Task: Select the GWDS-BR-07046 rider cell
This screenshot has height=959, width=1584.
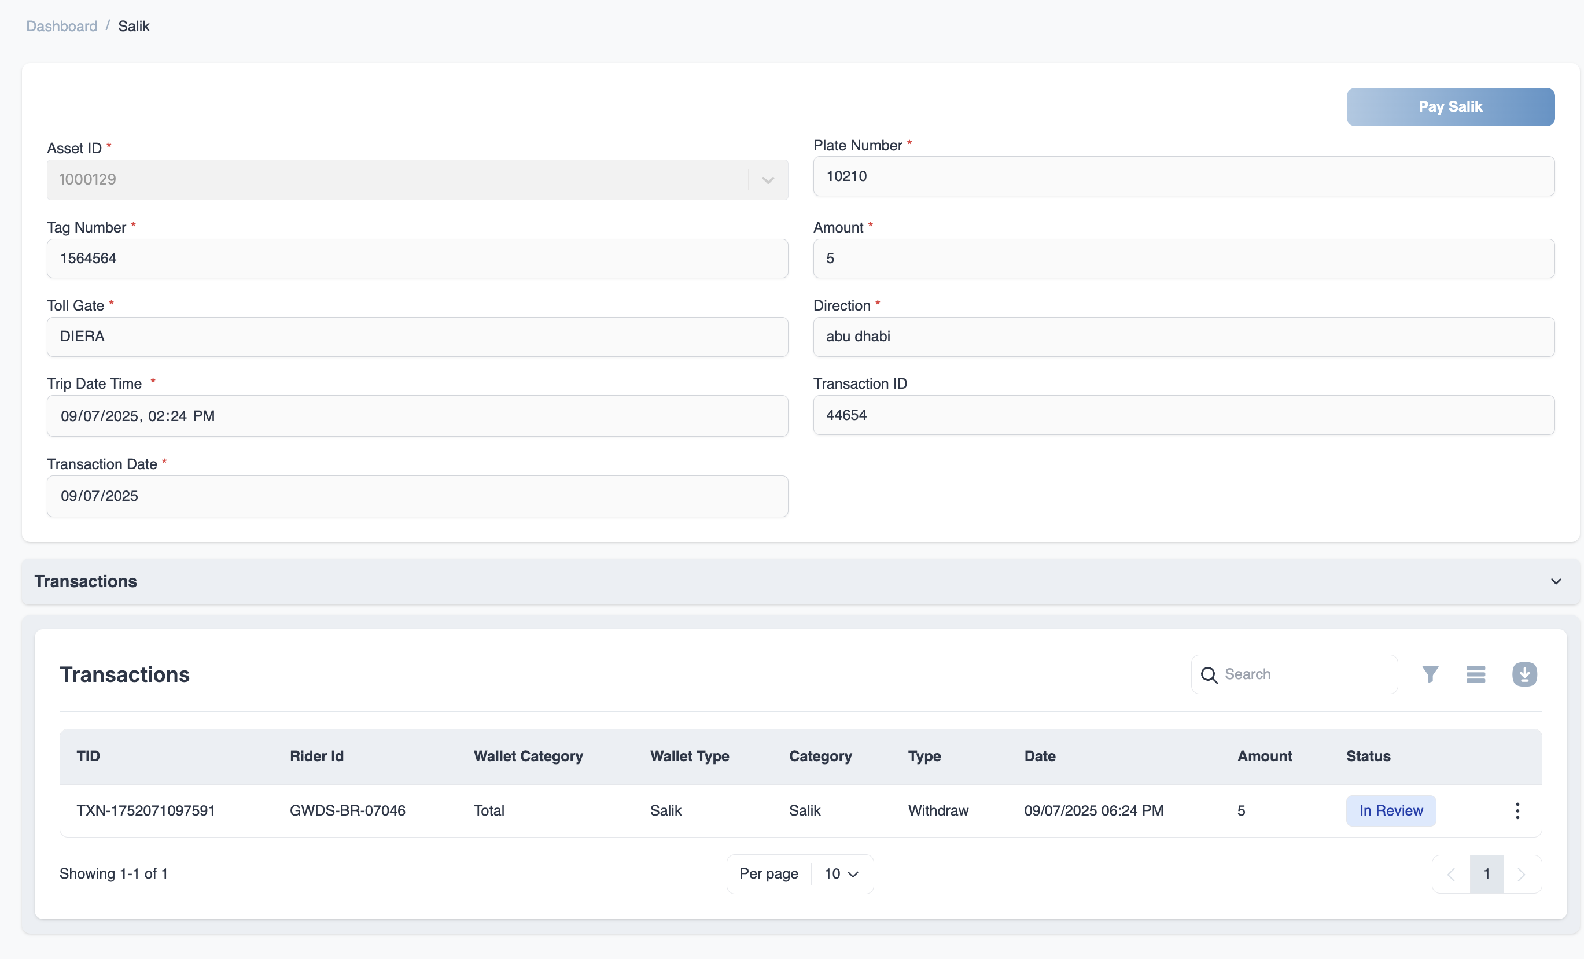Action: [347, 810]
